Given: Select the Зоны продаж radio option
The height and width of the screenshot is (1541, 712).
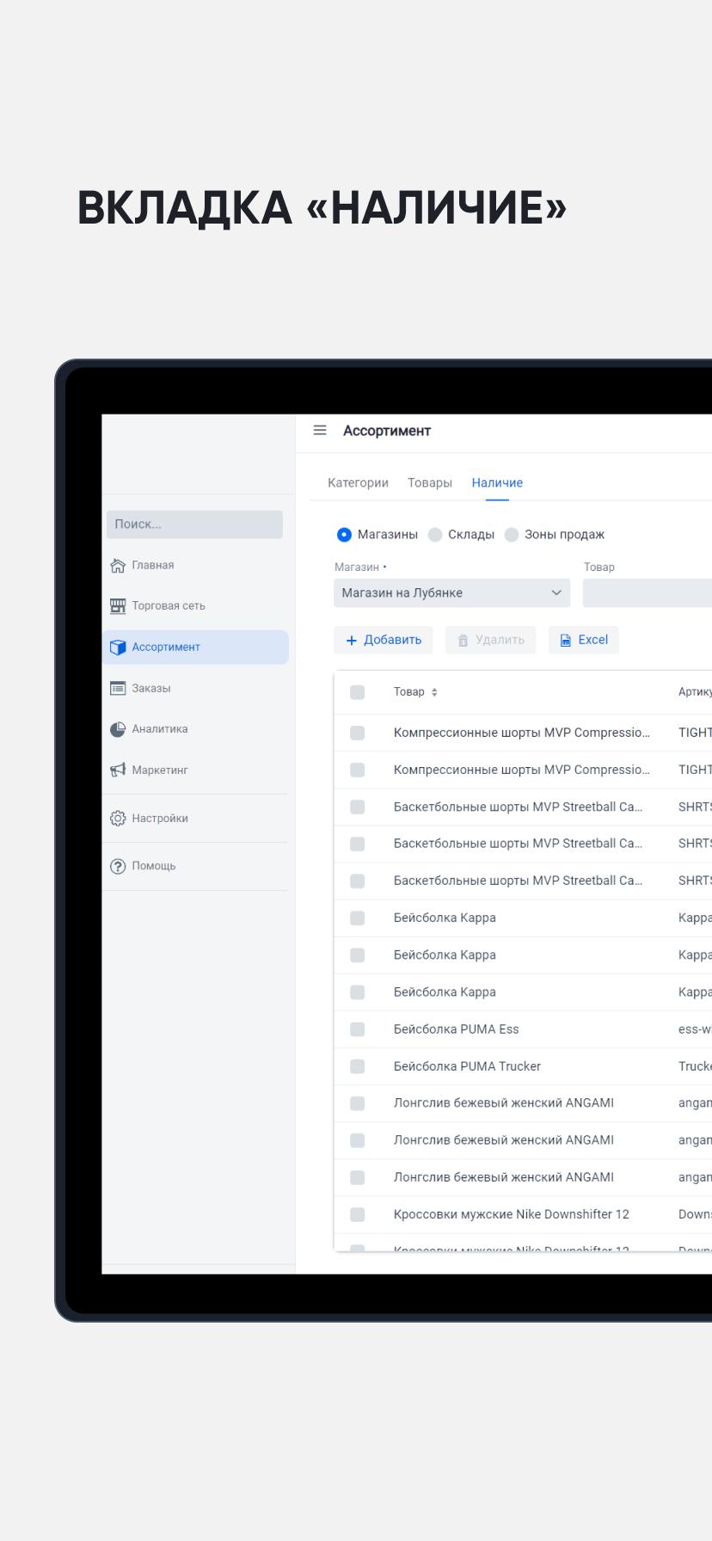Looking at the screenshot, I should point(512,535).
